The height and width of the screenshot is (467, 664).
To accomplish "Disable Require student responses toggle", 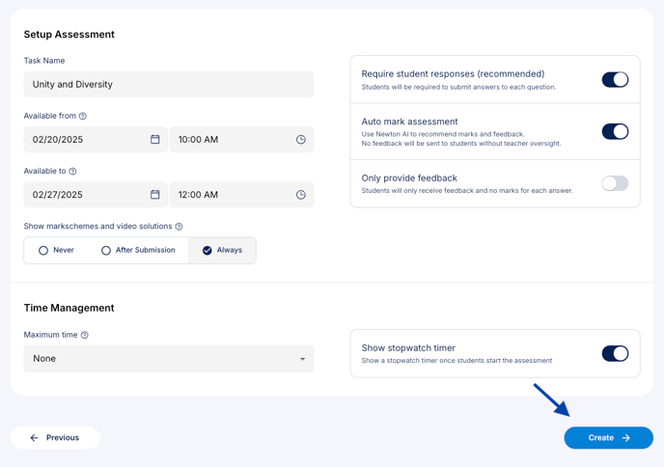I will pyautogui.click(x=615, y=79).
